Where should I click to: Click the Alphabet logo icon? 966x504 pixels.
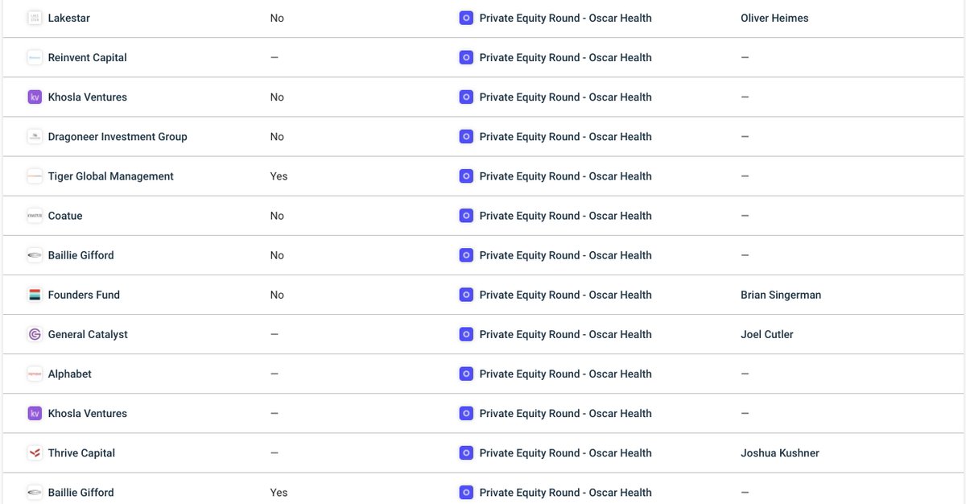35,374
